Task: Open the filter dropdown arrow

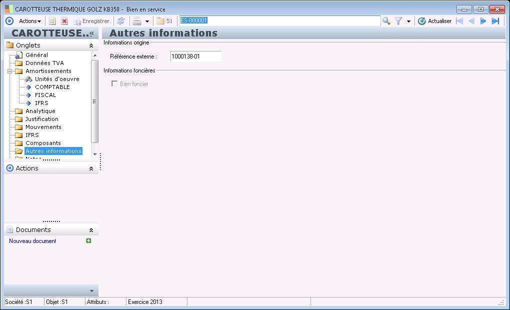Action: click(x=408, y=21)
